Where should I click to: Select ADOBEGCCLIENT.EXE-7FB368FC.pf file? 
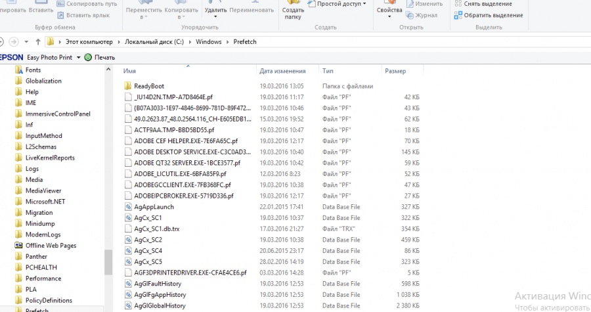pos(183,185)
